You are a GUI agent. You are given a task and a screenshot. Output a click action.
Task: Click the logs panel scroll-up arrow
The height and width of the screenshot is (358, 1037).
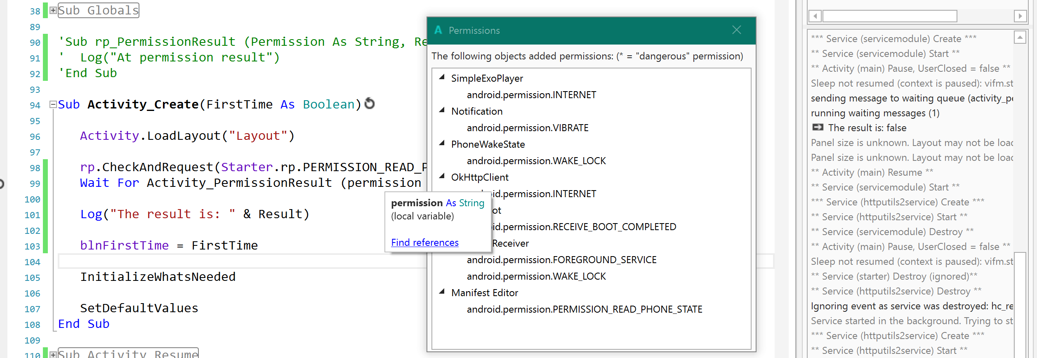click(1020, 38)
